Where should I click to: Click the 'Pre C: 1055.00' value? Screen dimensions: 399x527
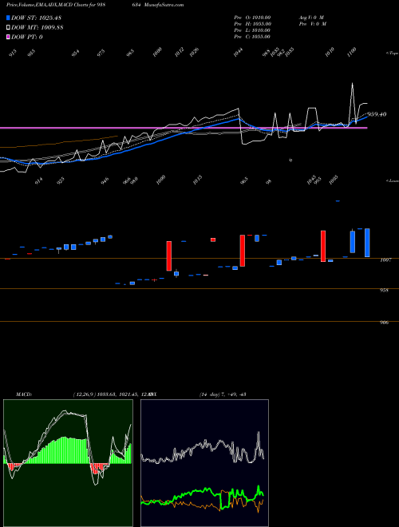pos(252,37)
